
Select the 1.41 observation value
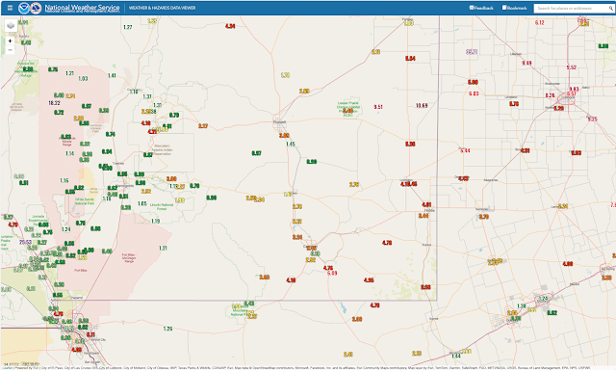click(112, 75)
